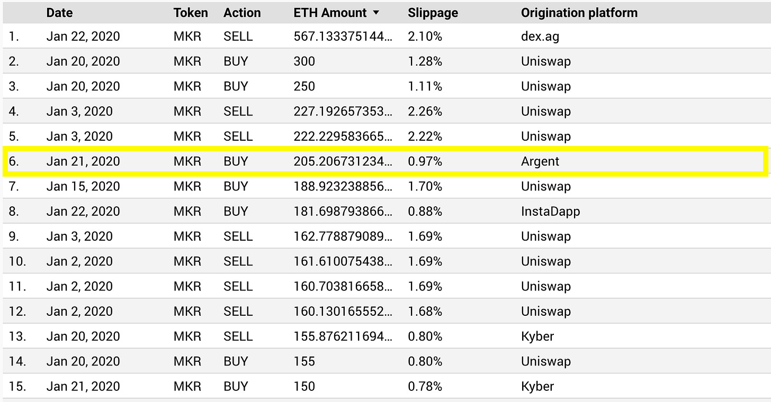Select the InstaDapp platform cell
771x402 pixels.
pyautogui.click(x=551, y=211)
